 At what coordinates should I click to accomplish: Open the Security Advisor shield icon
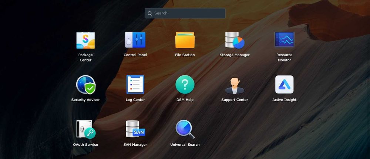86,85
